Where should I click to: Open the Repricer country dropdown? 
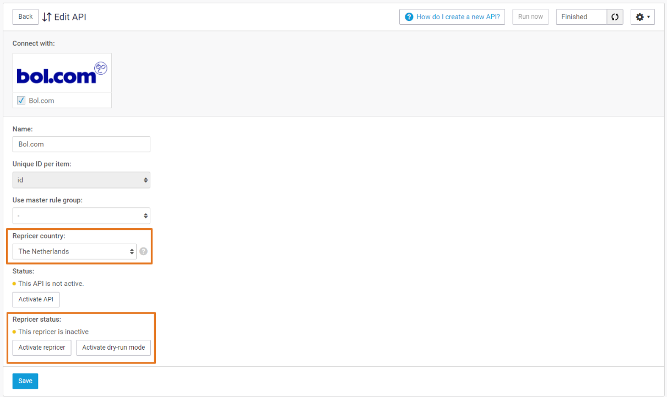(74, 251)
